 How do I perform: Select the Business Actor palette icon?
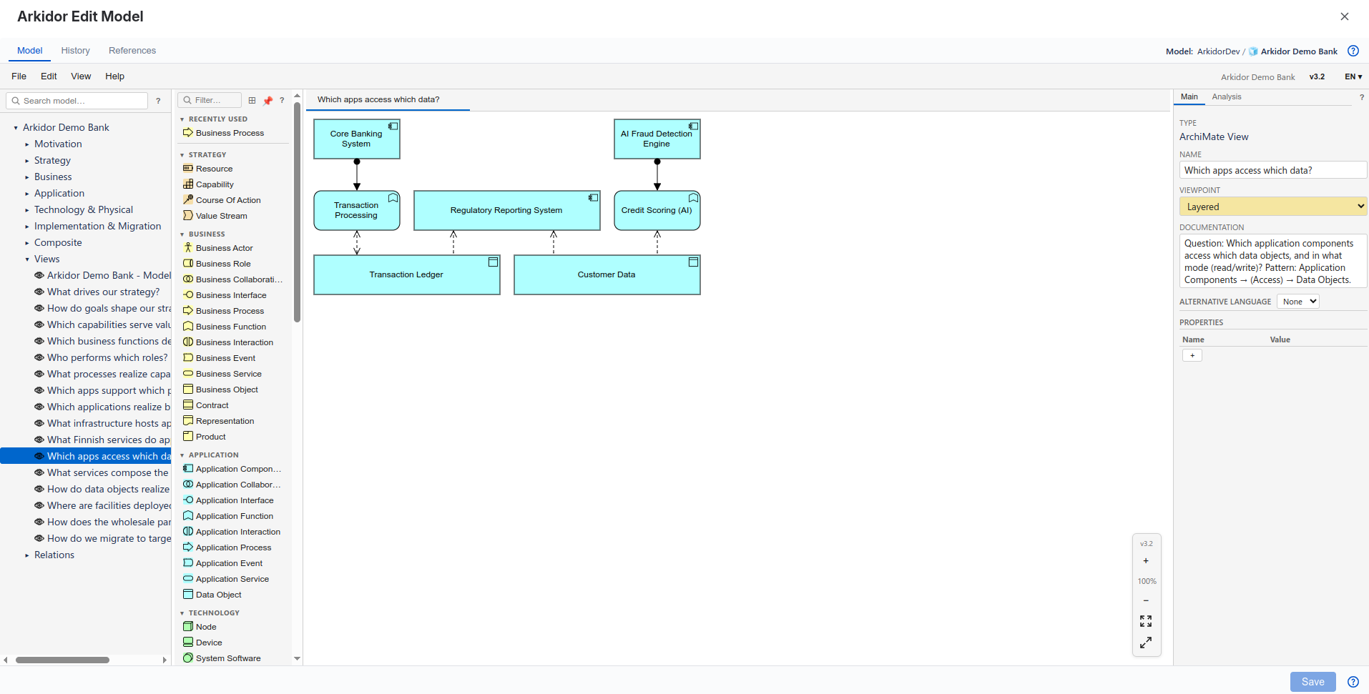[x=188, y=248]
